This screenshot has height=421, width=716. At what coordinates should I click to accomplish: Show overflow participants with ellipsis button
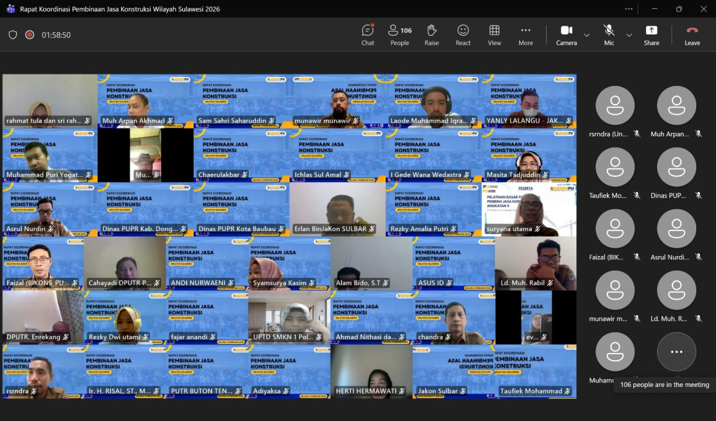pos(676,352)
